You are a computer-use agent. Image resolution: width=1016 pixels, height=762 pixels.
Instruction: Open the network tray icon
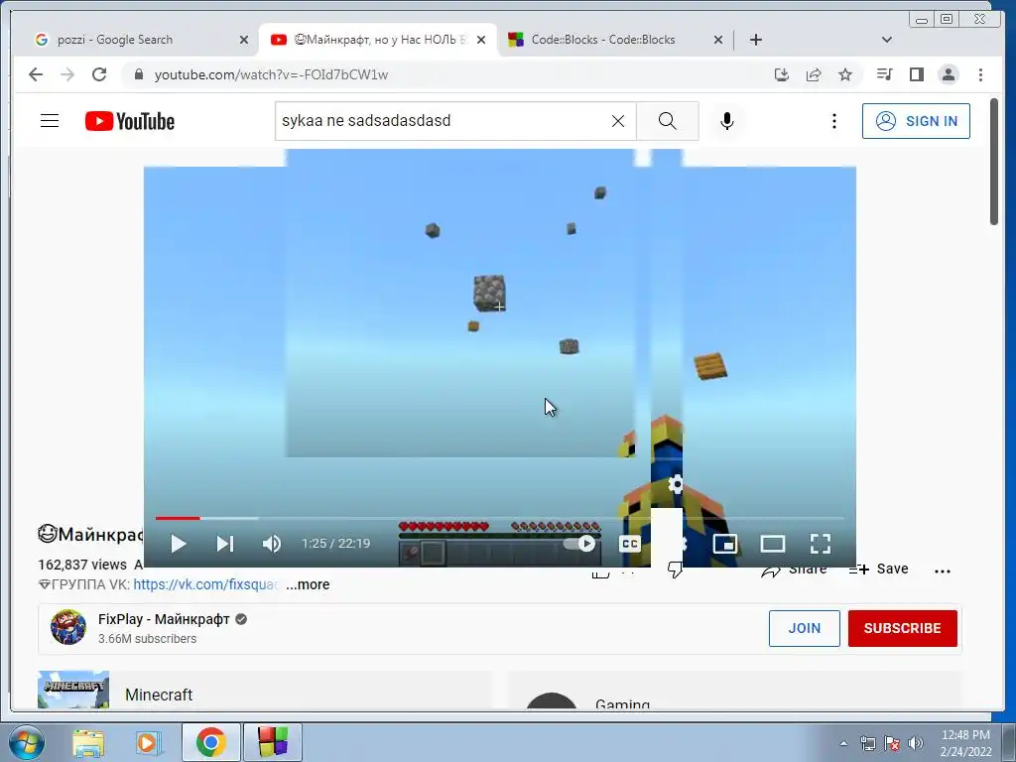coord(867,743)
